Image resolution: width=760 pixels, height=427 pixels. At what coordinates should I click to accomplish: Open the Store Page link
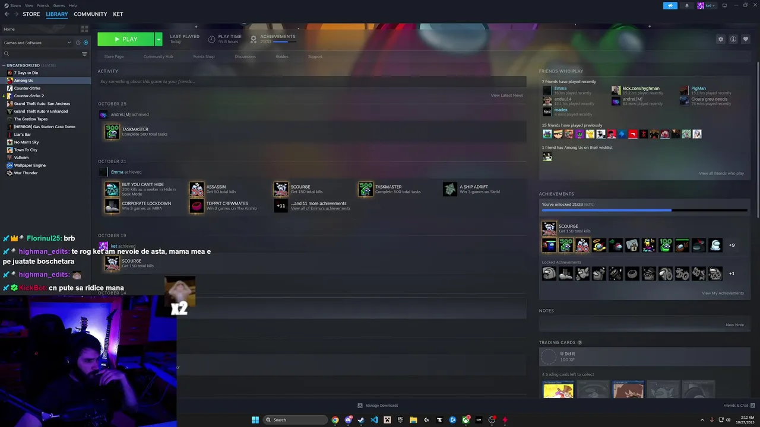(114, 56)
